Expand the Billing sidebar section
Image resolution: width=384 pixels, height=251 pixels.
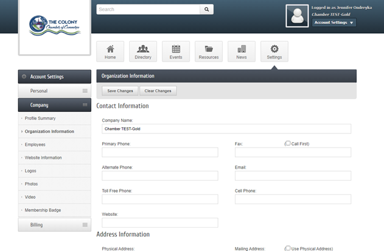coord(55,225)
